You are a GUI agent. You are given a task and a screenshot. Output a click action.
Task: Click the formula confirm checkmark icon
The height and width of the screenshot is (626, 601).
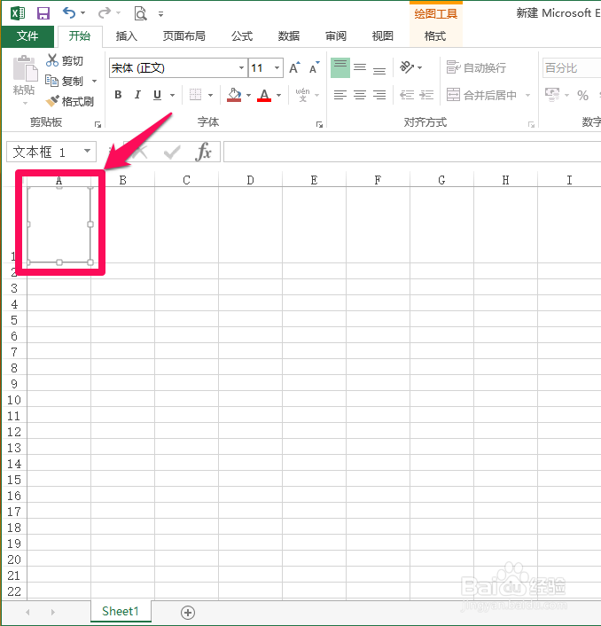pyautogui.click(x=172, y=153)
